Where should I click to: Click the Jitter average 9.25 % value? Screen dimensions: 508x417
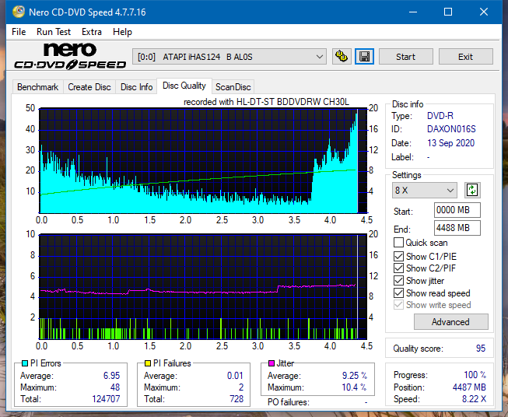(x=355, y=376)
